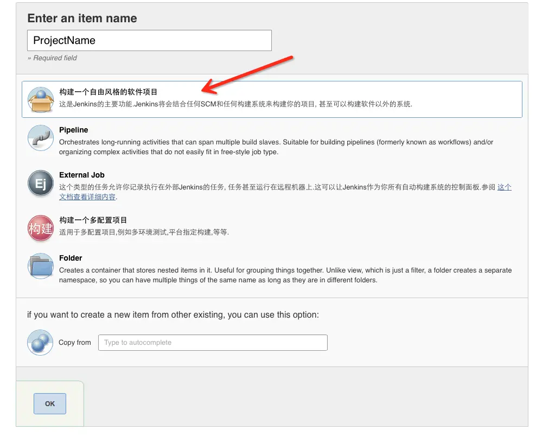Click the Enter an item name heading
This screenshot has height=436, width=536.
point(82,18)
